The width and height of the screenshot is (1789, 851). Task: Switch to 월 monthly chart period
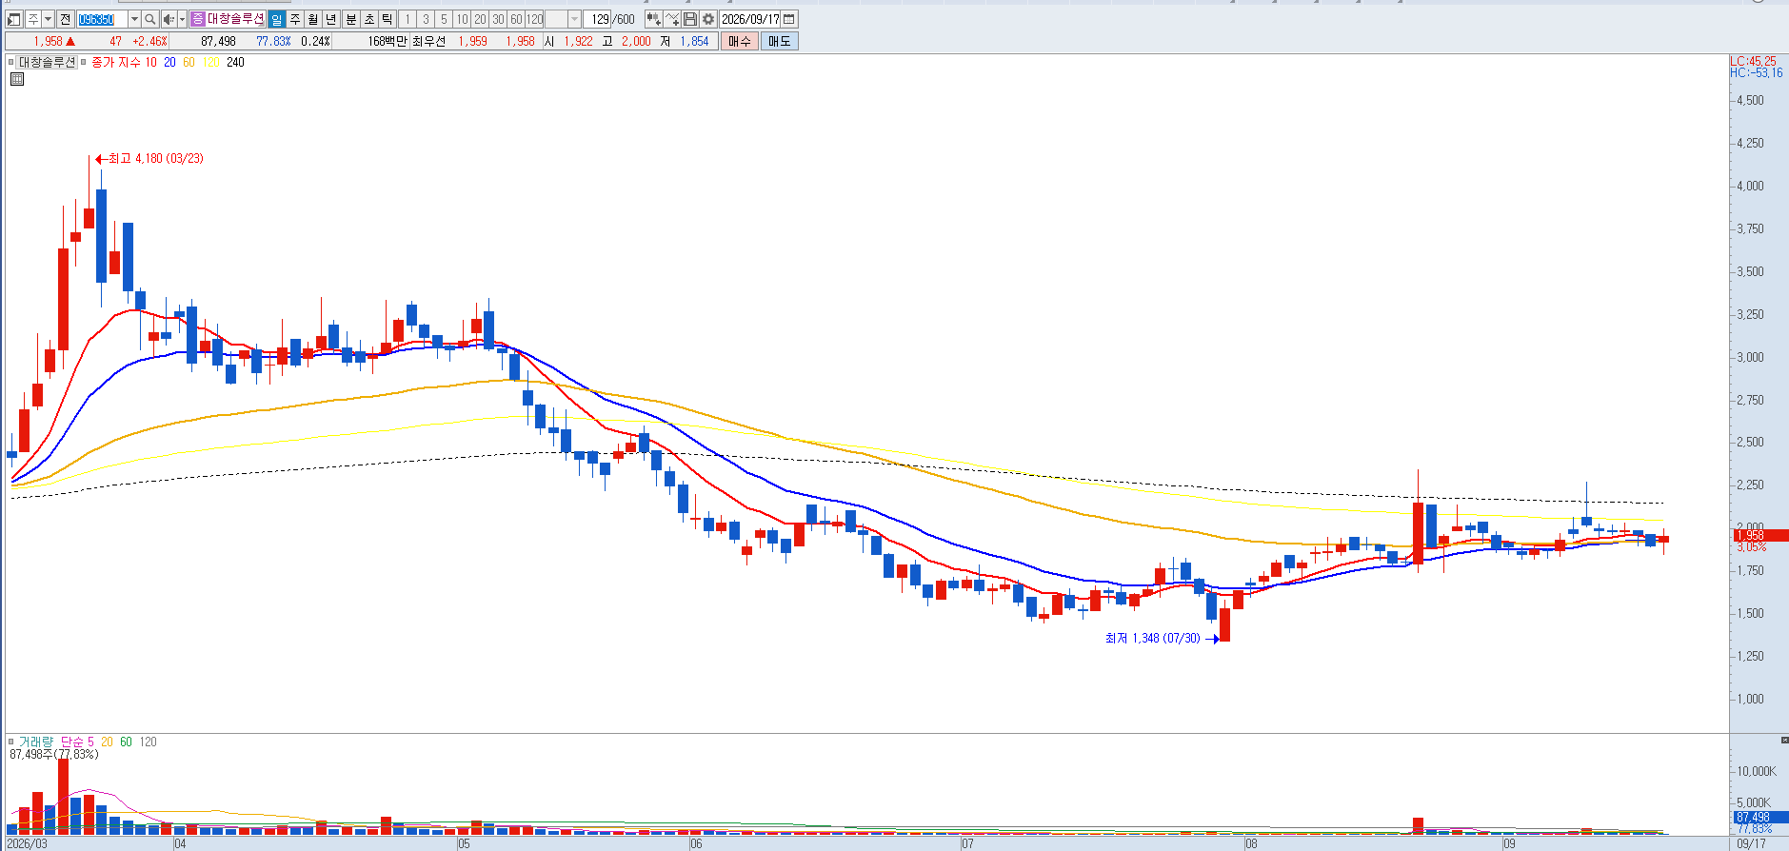313,19
